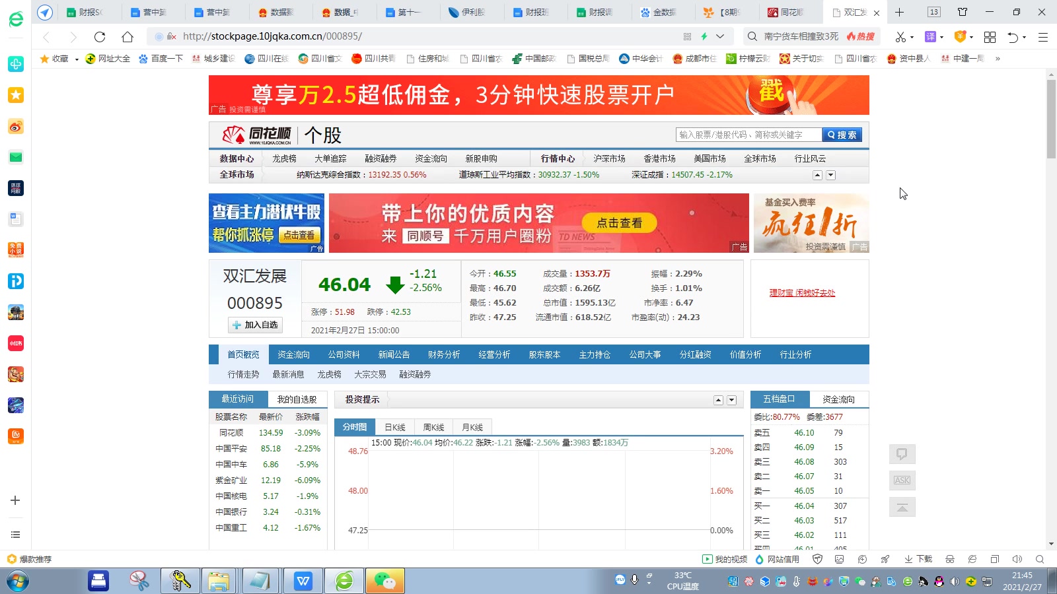Click the undo closed tab icon
The image size is (1057, 594).
1013,37
